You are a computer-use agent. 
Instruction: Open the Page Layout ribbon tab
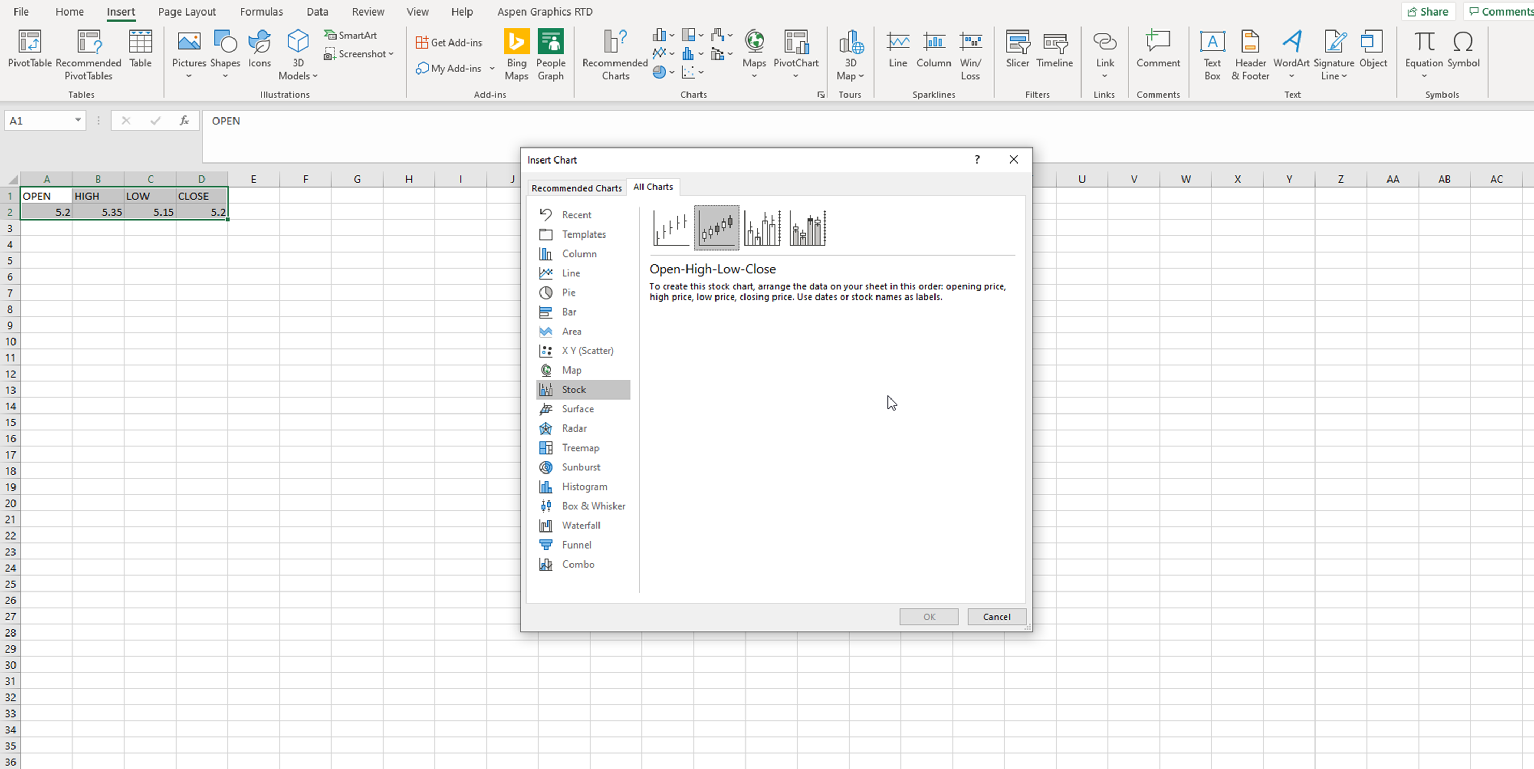(x=187, y=11)
